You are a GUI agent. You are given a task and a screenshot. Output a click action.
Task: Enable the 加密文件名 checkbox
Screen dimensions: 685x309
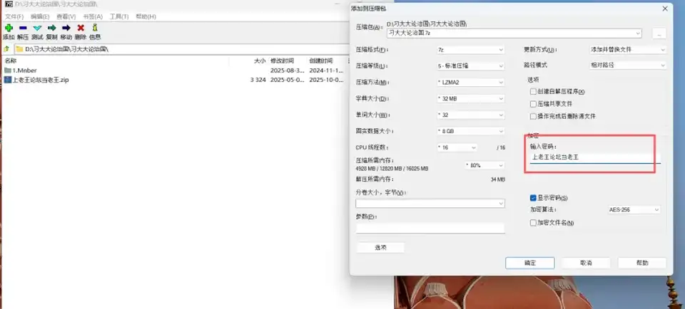coord(533,223)
